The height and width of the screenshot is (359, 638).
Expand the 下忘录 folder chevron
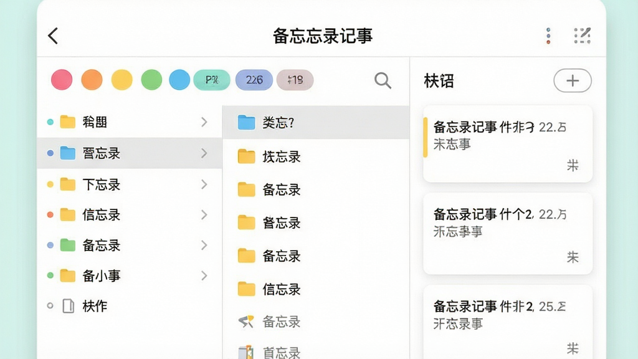204,184
